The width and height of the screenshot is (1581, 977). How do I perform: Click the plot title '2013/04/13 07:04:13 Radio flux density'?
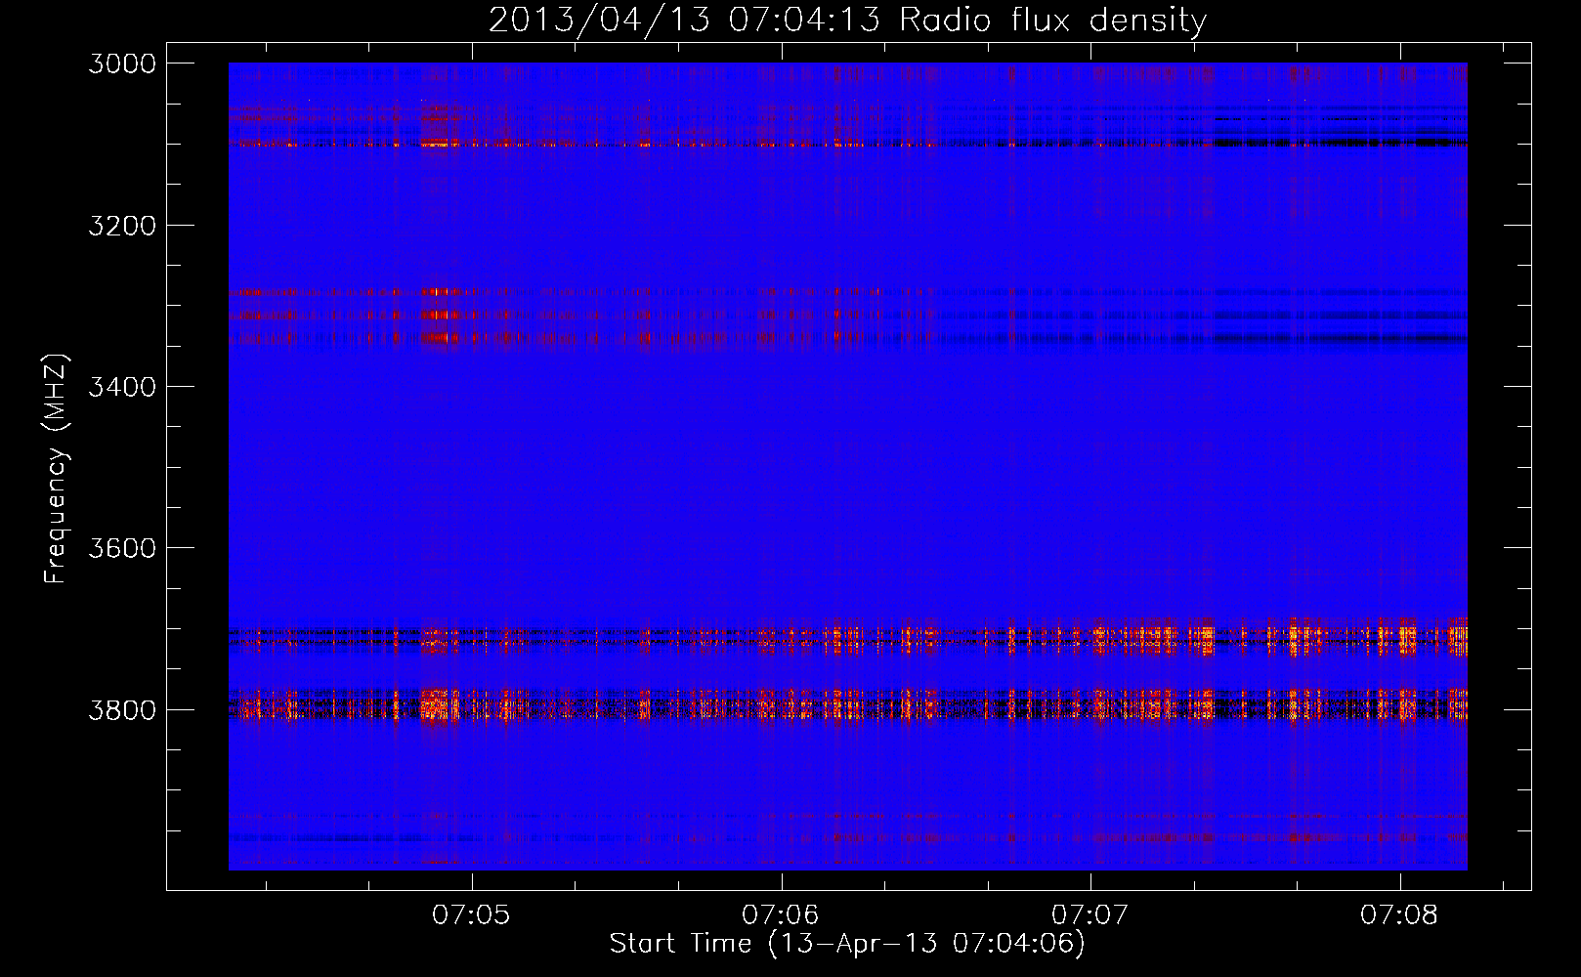point(847,21)
